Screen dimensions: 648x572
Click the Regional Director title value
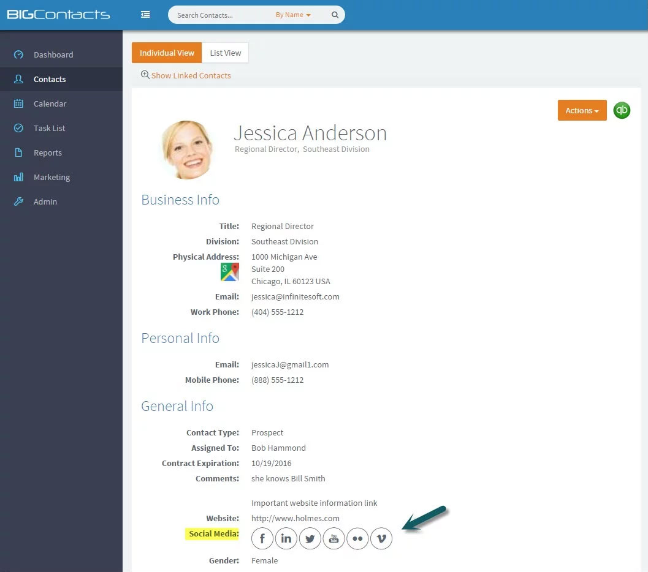(282, 226)
